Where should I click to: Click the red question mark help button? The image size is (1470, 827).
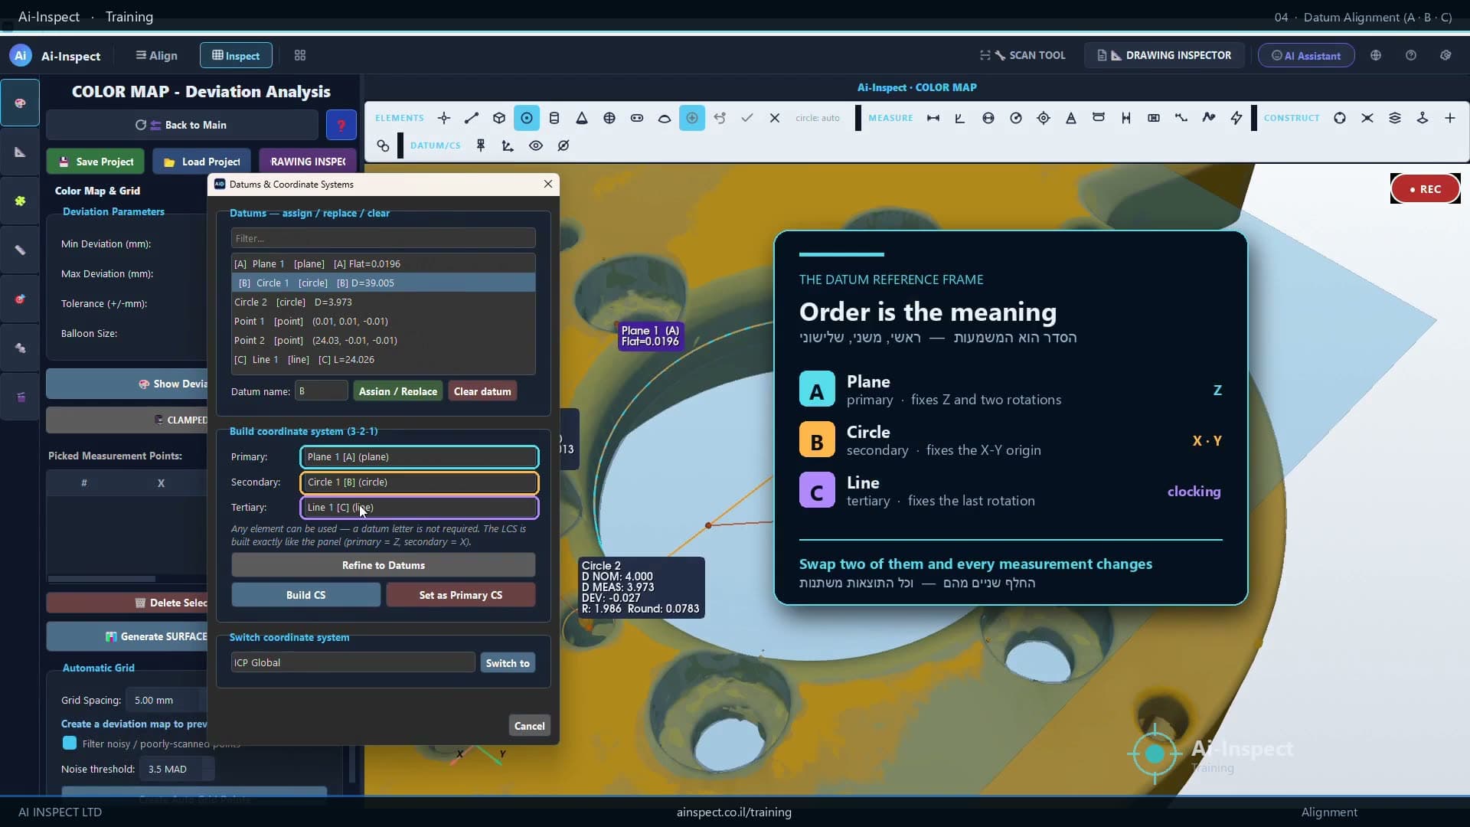click(x=341, y=125)
